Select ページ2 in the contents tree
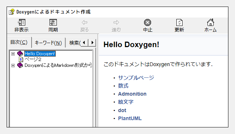 pos(33,60)
